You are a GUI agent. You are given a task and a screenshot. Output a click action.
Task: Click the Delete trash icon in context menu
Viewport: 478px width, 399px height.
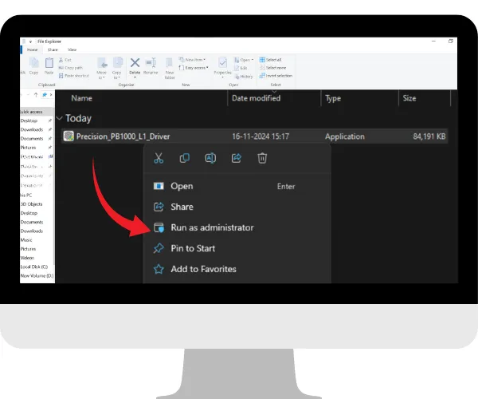point(262,158)
